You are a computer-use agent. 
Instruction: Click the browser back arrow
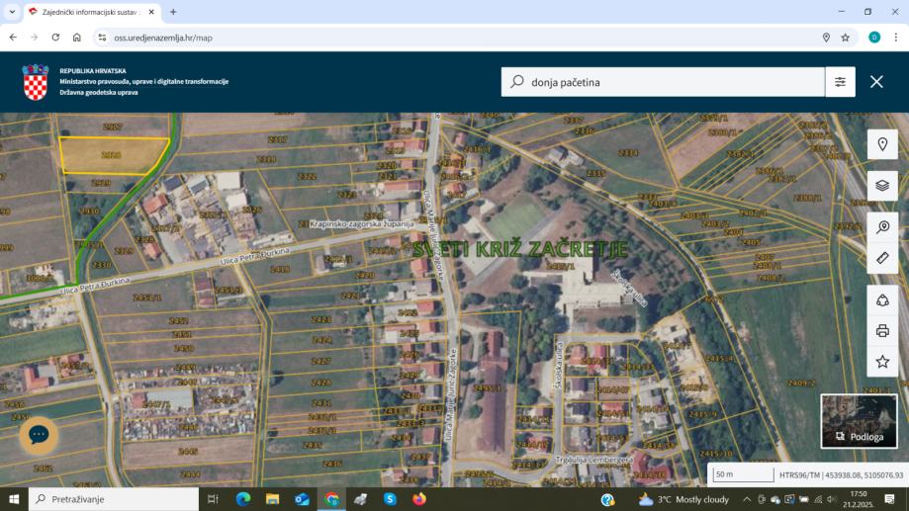pyautogui.click(x=13, y=38)
